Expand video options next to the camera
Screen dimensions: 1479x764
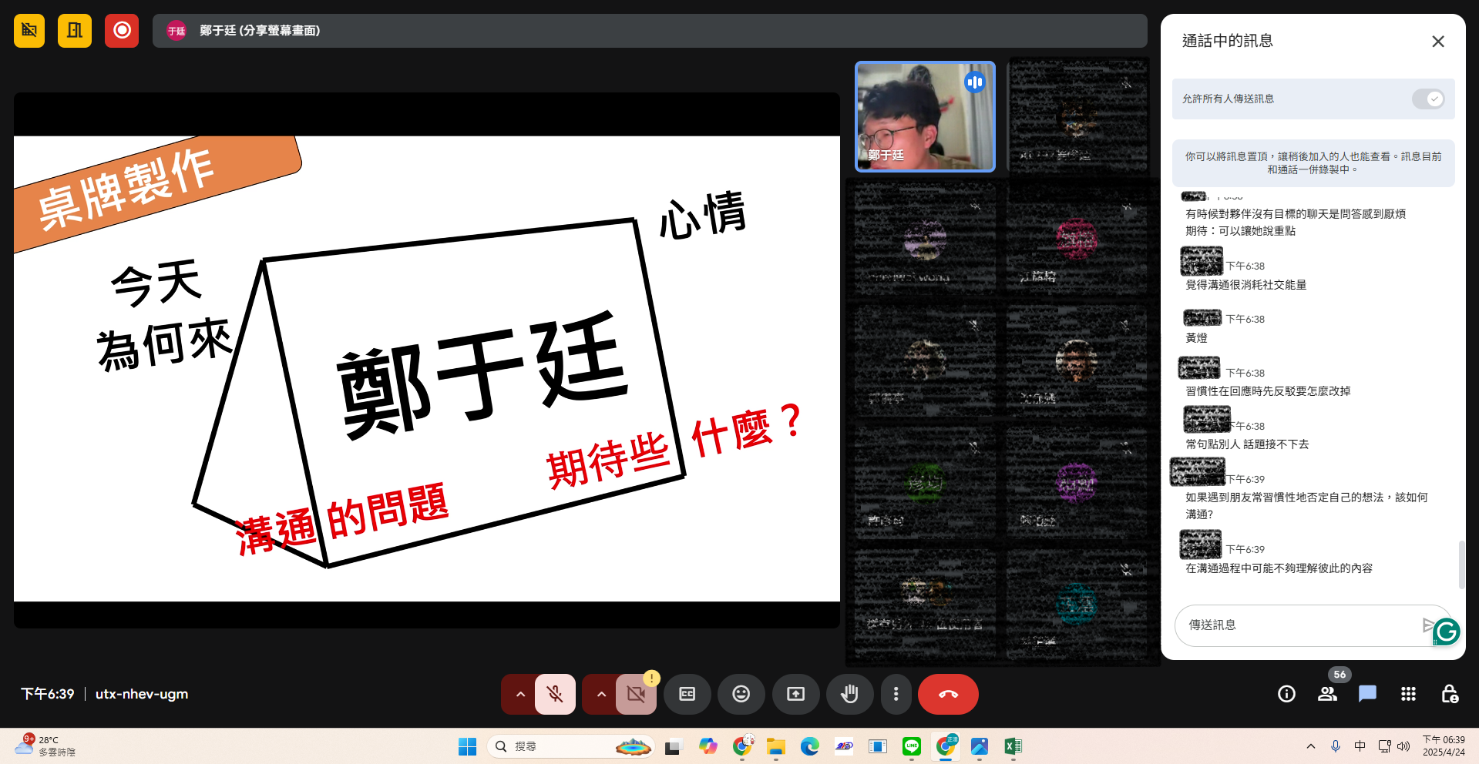pos(600,694)
